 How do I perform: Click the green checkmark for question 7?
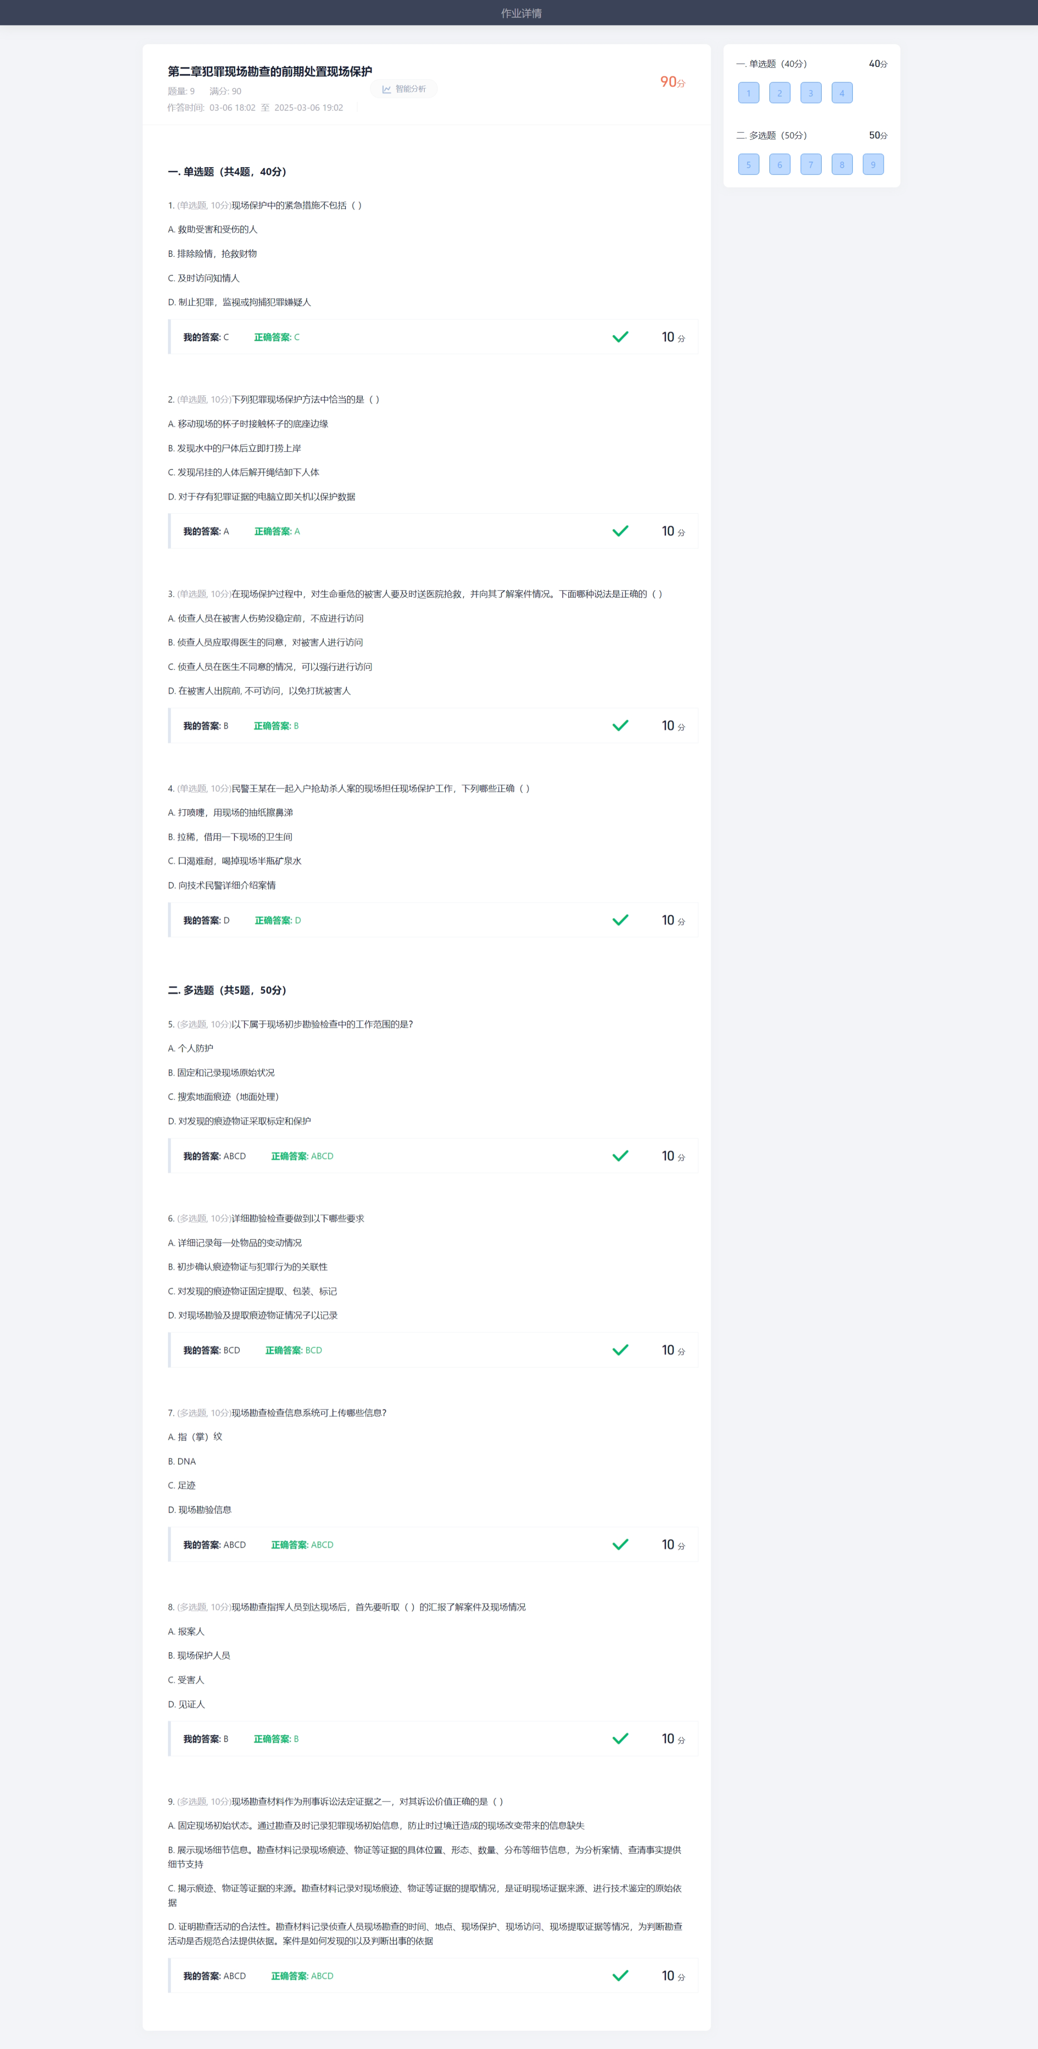coord(621,1544)
